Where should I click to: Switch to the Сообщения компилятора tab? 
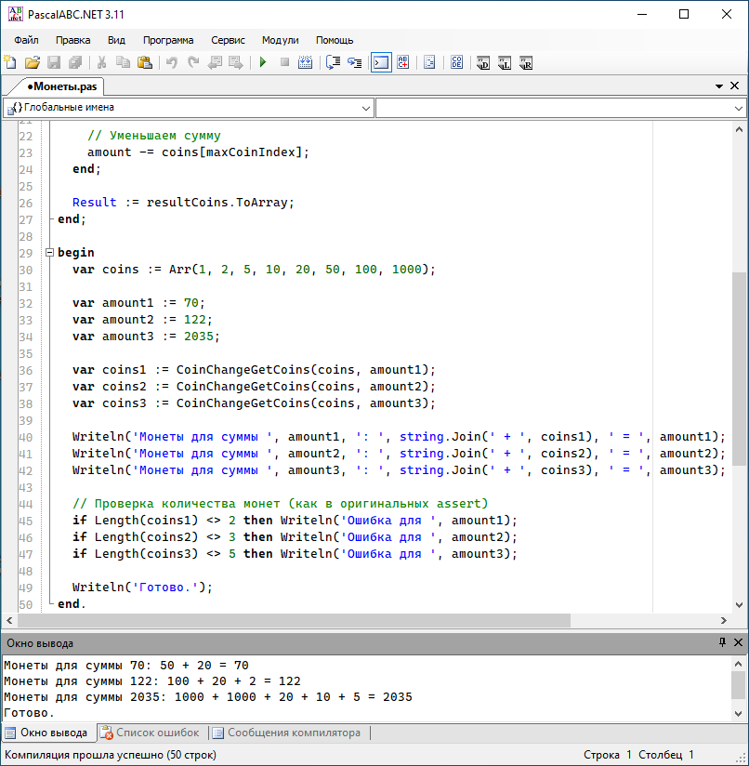click(286, 733)
